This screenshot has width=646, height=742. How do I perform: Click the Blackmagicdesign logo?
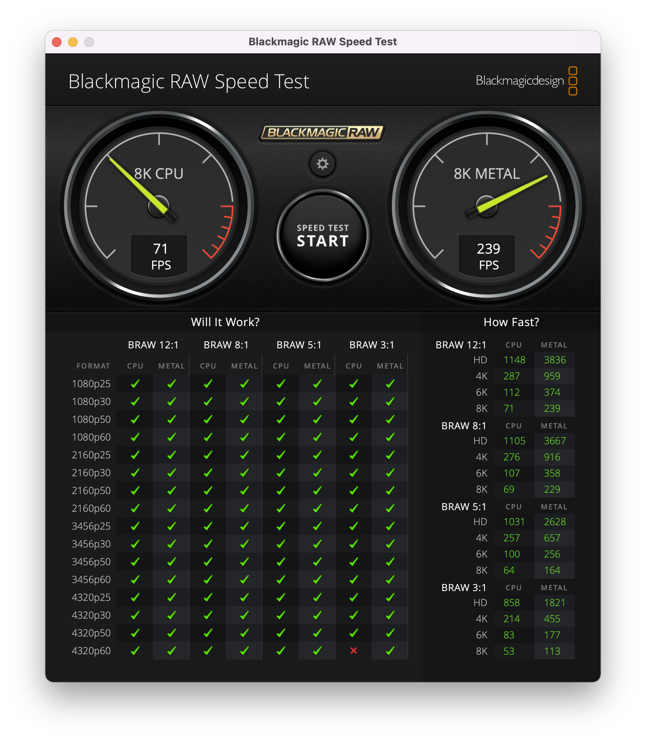click(x=526, y=81)
